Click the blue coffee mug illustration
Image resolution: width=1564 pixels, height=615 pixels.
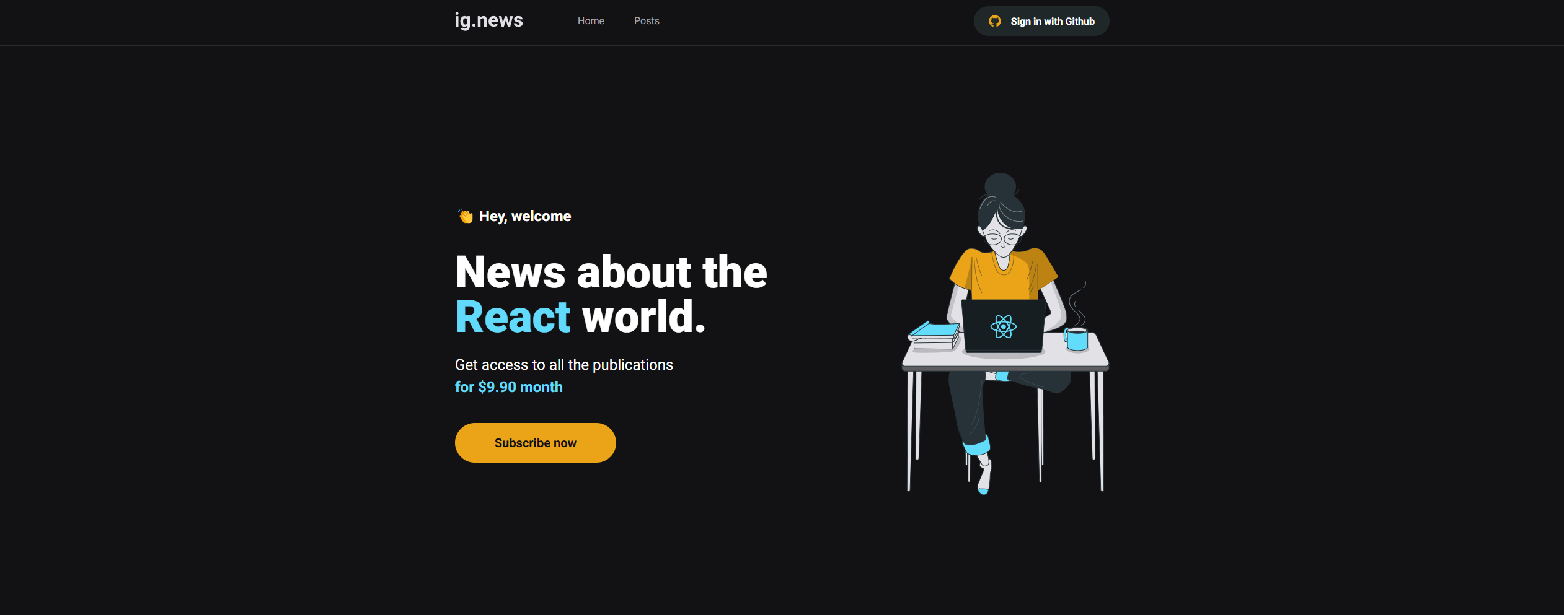tap(1077, 339)
